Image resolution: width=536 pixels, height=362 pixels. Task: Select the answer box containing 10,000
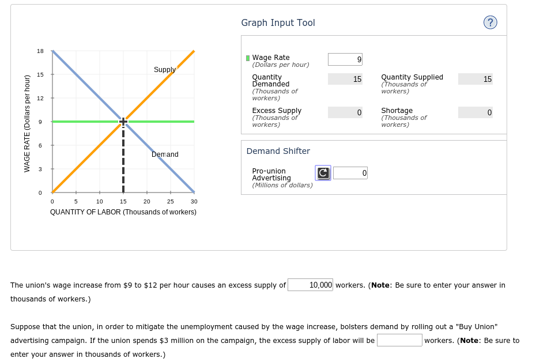[310, 285]
